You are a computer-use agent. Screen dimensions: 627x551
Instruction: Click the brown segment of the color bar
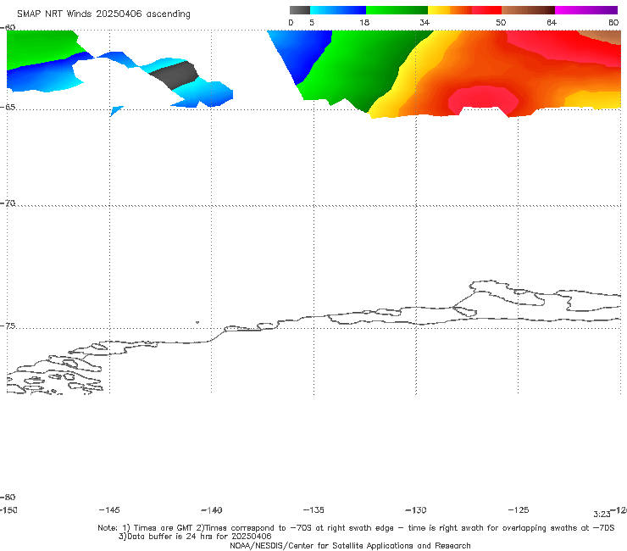point(528,10)
